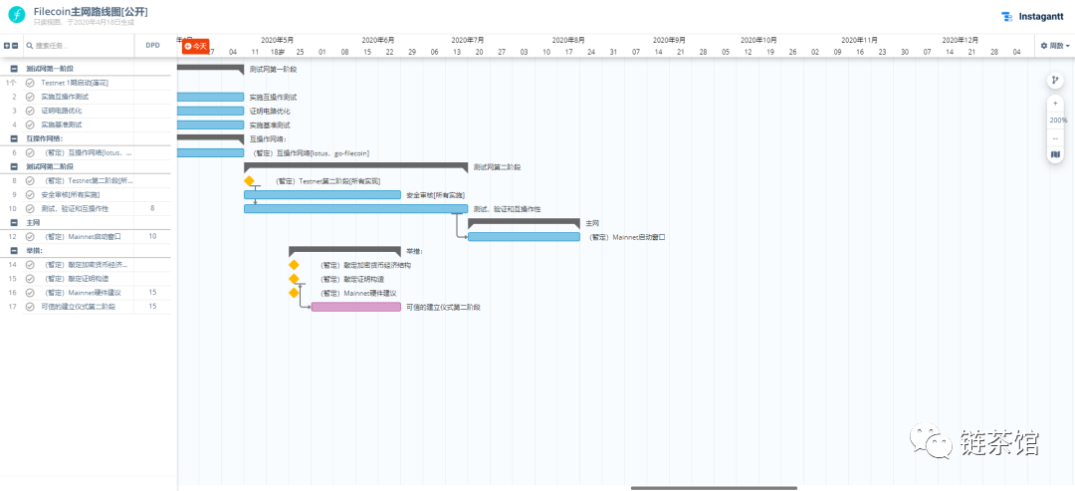Click the Filecoin logo icon
Screen dimensions: 1075x491
pos(17,16)
